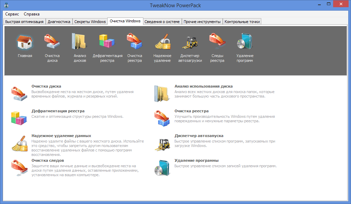
Task: Minimize the TweakNow PowerPack window
Action: point(319,4)
